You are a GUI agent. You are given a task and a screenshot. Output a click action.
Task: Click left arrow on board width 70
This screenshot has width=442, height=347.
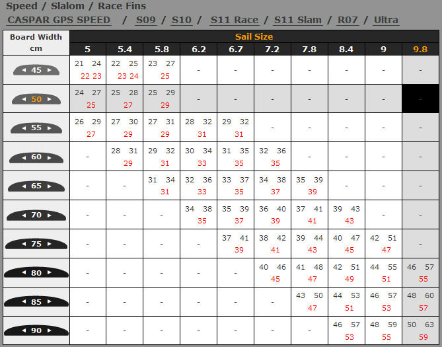[24, 215]
